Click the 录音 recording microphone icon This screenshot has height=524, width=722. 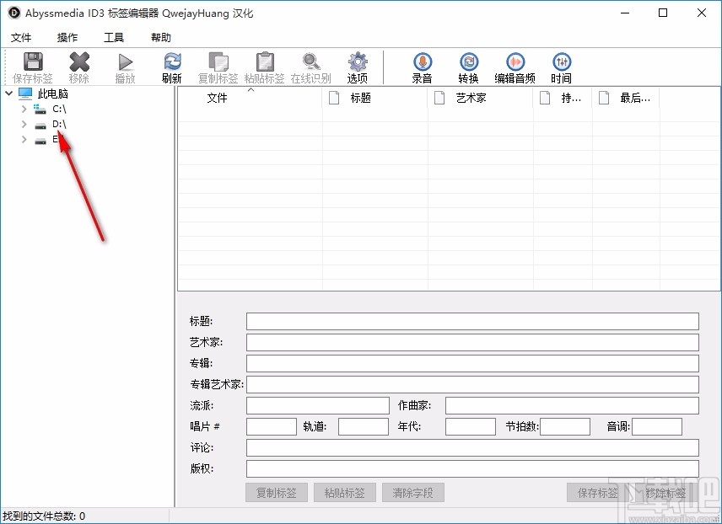click(x=422, y=63)
